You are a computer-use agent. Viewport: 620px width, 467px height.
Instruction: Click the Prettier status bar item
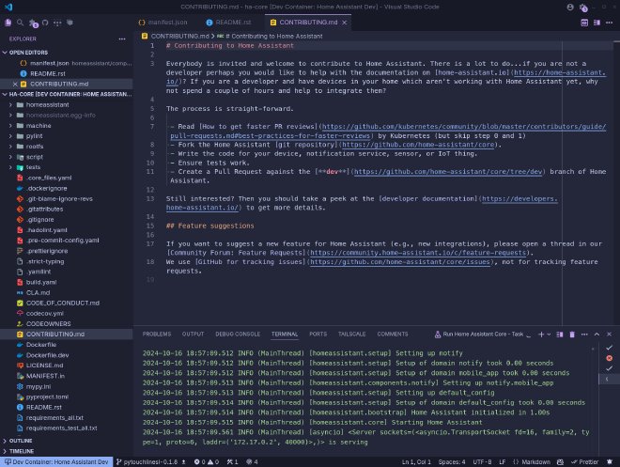pos(585,462)
